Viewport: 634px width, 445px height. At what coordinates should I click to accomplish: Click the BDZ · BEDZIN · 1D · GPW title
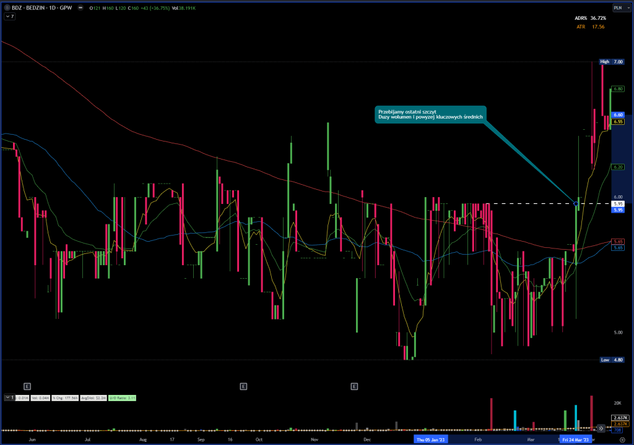tap(41, 7)
